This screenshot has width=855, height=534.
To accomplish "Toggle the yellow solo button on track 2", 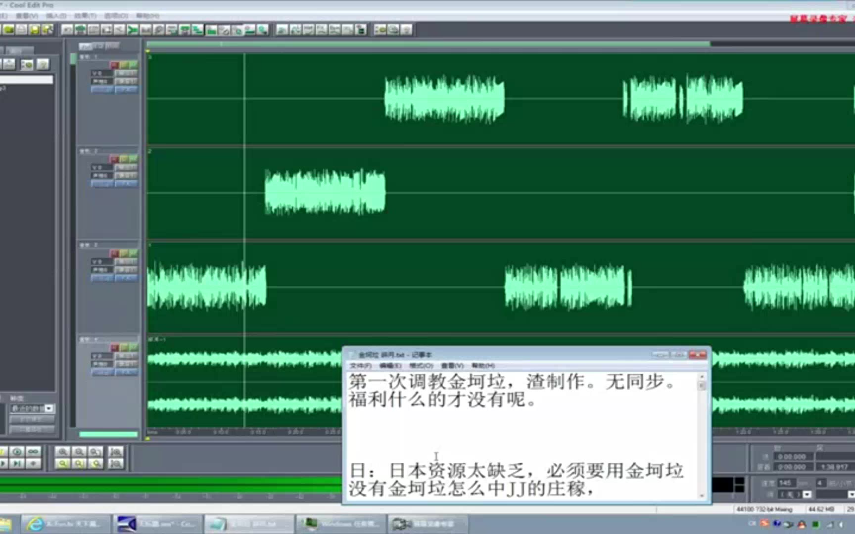I will (124, 159).
